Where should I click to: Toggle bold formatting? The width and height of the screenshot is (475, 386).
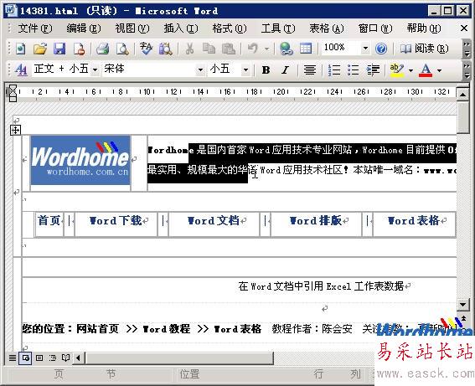click(x=266, y=70)
